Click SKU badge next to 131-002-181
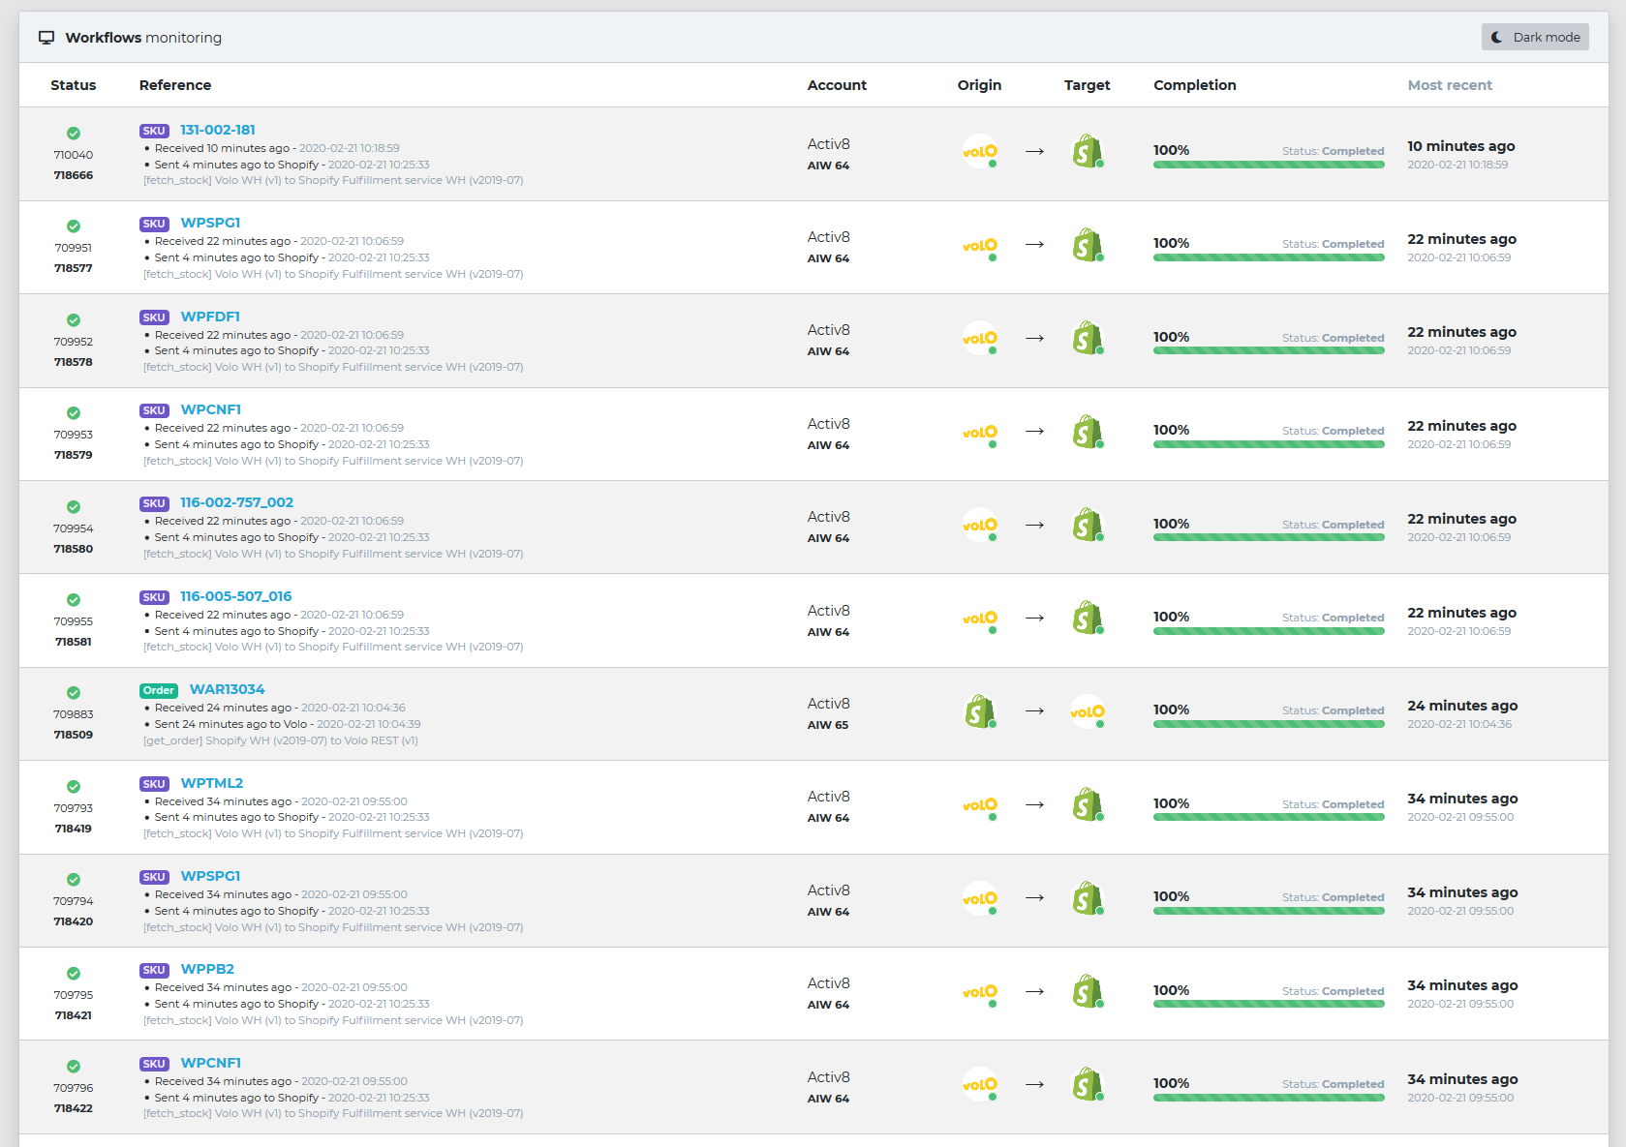1626x1147 pixels. (154, 131)
